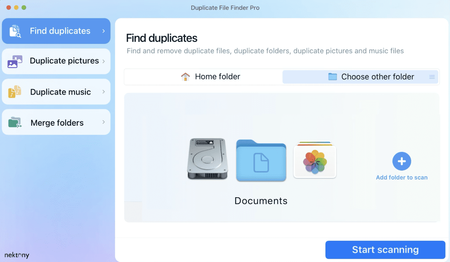Screen dimensions: 450x262
Task: Click the Add folder to scan link
Action: pyautogui.click(x=402, y=178)
